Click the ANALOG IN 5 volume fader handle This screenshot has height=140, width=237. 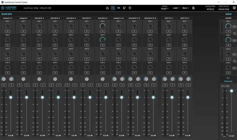point(58,97)
